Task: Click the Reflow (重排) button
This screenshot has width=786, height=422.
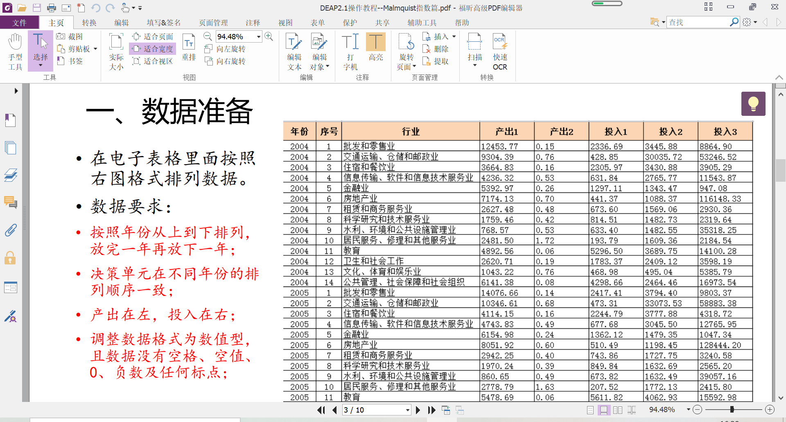Action: click(x=189, y=47)
